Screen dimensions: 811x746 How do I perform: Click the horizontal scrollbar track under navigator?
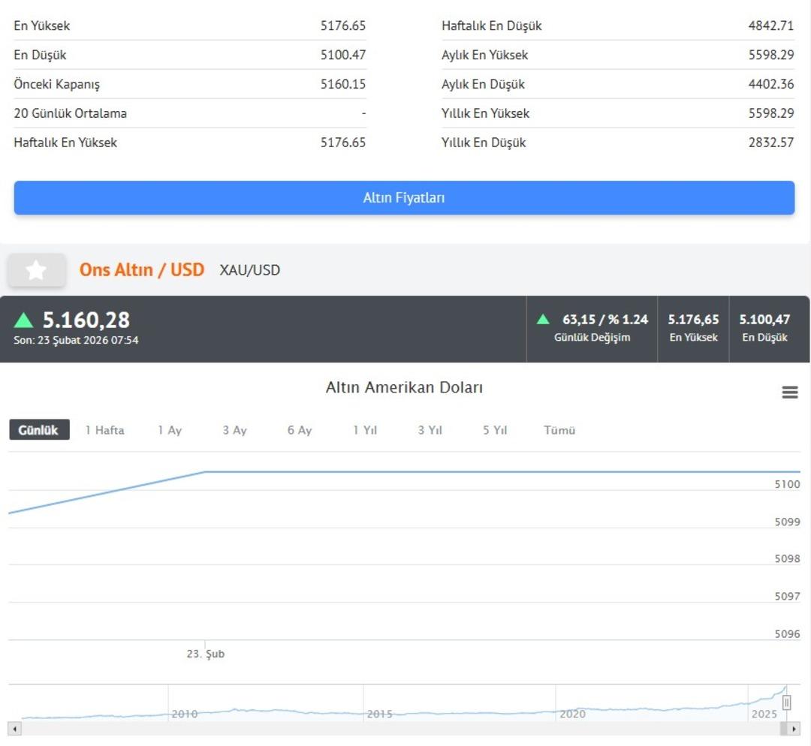click(x=404, y=729)
